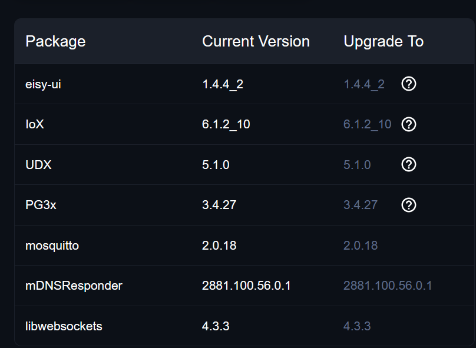Image resolution: width=476 pixels, height=348 pixels.
Task: Show help info for PG3x upgrade
Action: tap(409, 205)
